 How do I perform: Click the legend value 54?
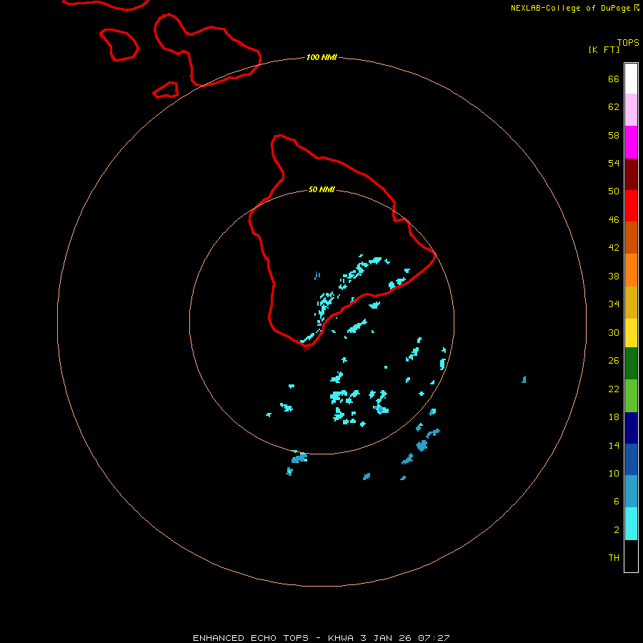click(x=614, y=163)
